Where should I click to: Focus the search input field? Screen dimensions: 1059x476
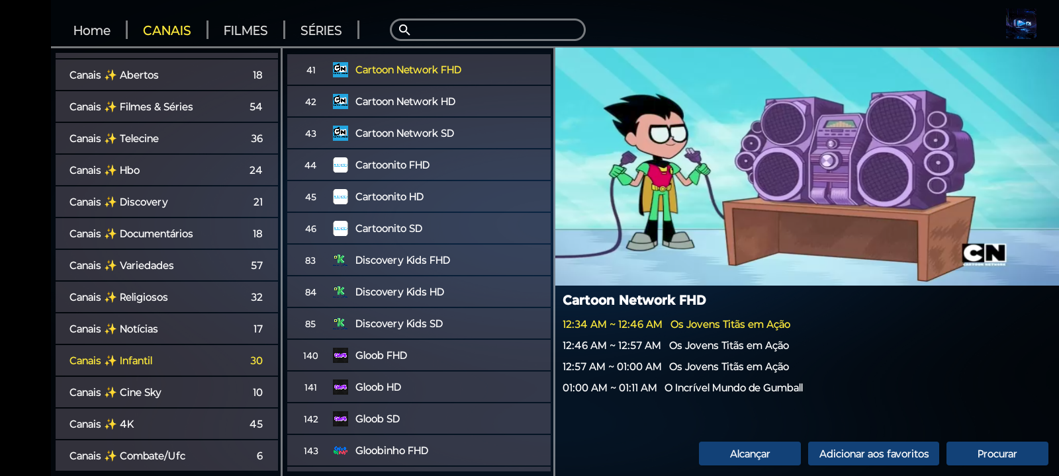pyautogui.click(x=496, y=30)
